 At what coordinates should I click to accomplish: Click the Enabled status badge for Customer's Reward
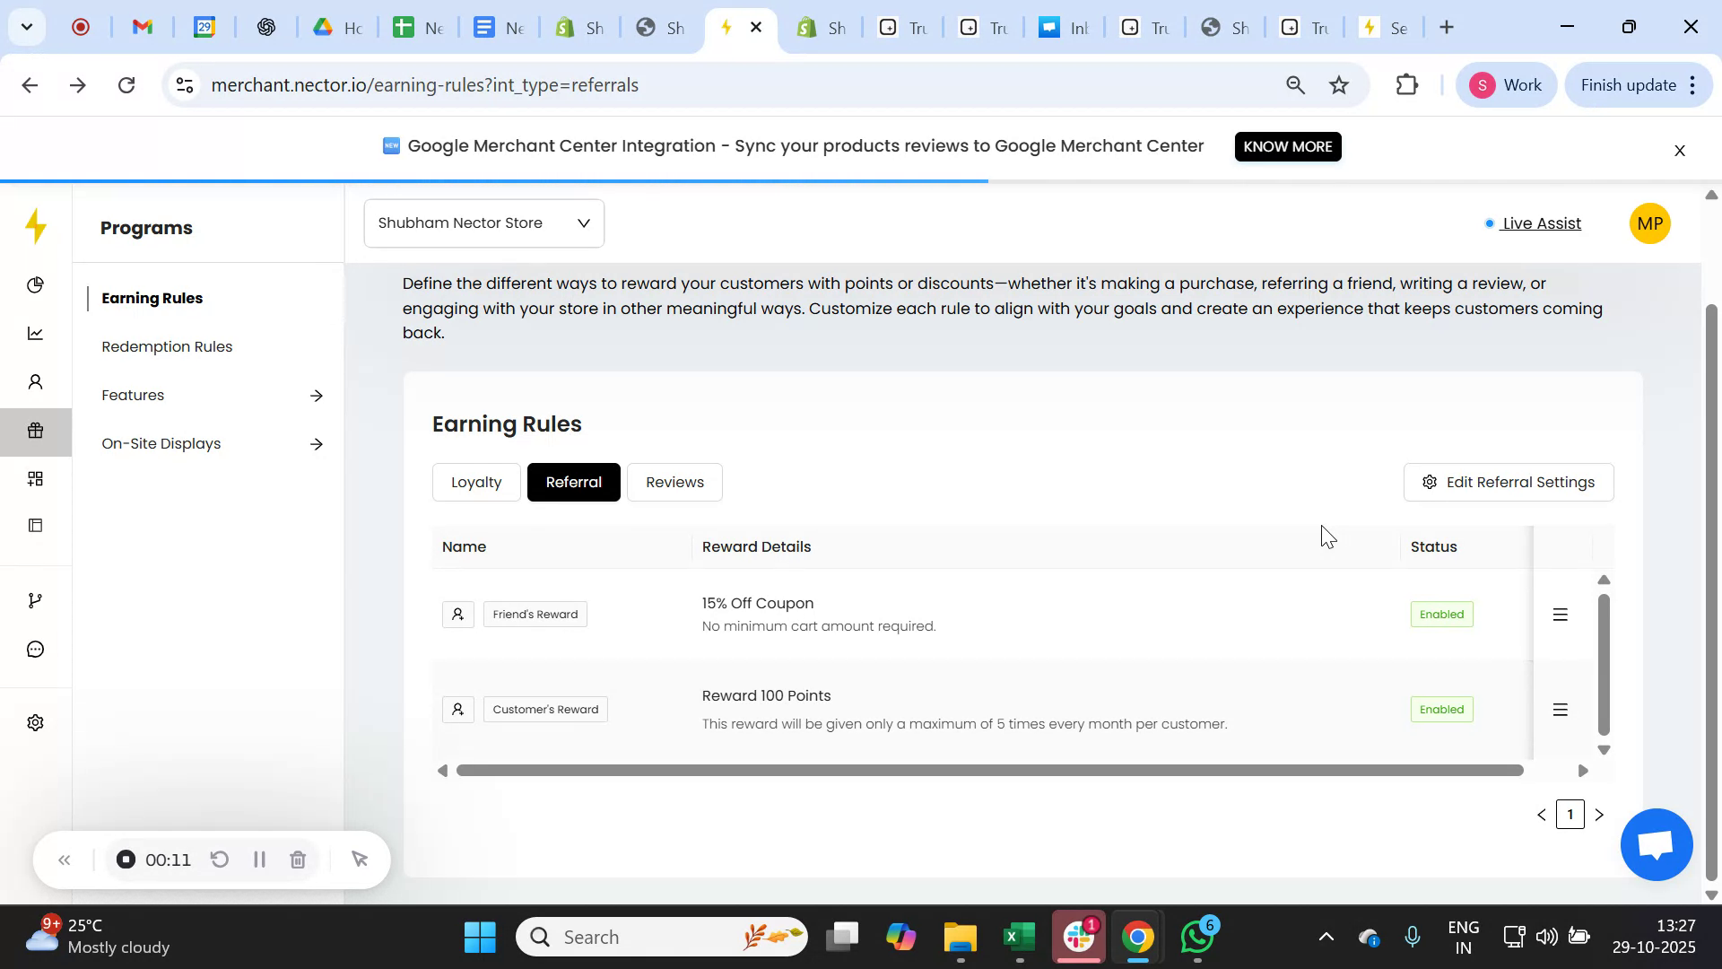point(1441,709)
